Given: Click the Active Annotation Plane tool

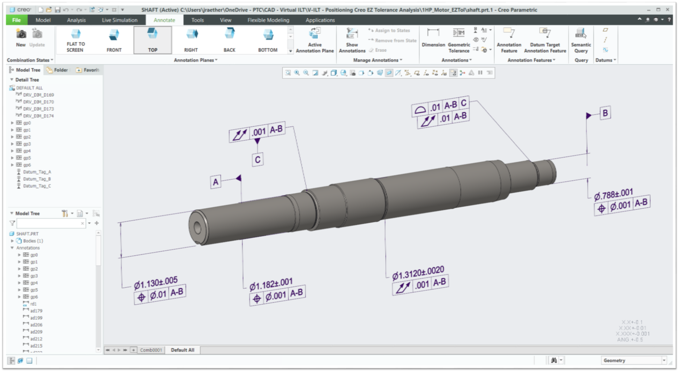Looking at the screenshot, I should (315, 40).
